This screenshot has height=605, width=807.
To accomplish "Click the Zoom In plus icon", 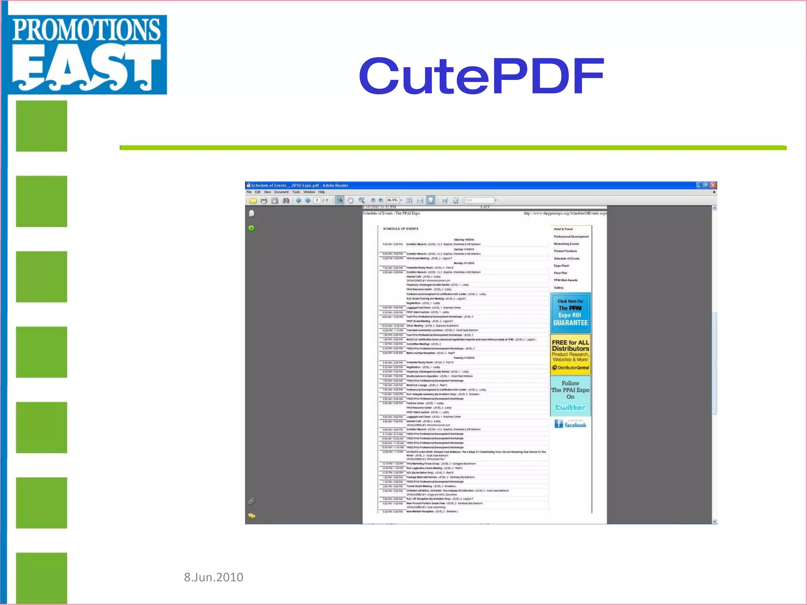I will [x=381, y=200].
